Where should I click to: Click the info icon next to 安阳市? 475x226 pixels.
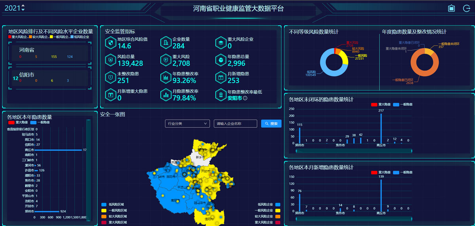click(x=245, y=98)
